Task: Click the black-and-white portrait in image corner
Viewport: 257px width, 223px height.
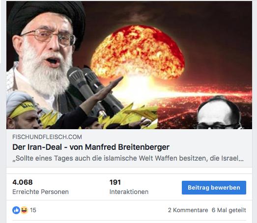Action: (x=219, y=113)
